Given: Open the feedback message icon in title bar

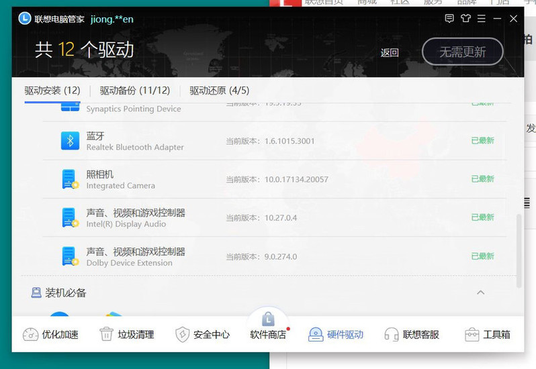Looking at the screenshot, I should (449, 18).
